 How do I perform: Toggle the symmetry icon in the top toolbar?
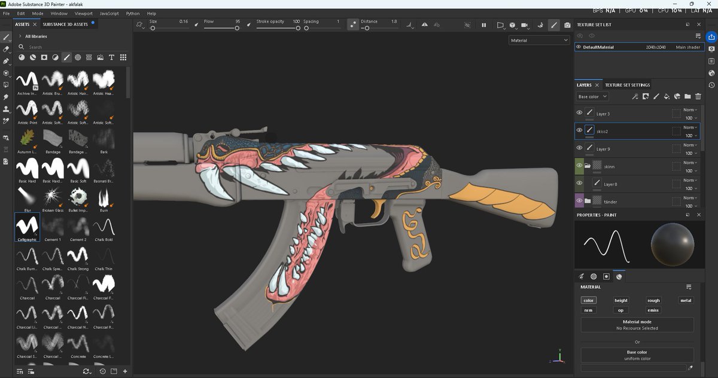(x=425, y=25)
